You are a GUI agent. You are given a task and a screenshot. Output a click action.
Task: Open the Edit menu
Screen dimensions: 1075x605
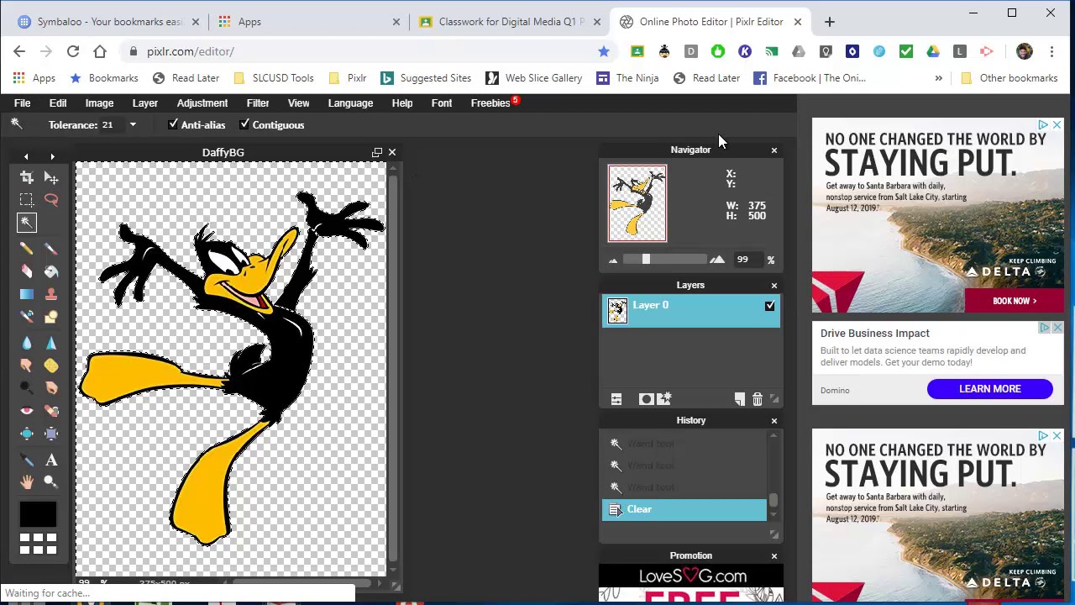pyautogui.click(x=58, y=103)
